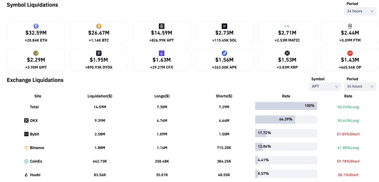Click the Huobi flame logo
379x182 pixels.
click(26, 175)
